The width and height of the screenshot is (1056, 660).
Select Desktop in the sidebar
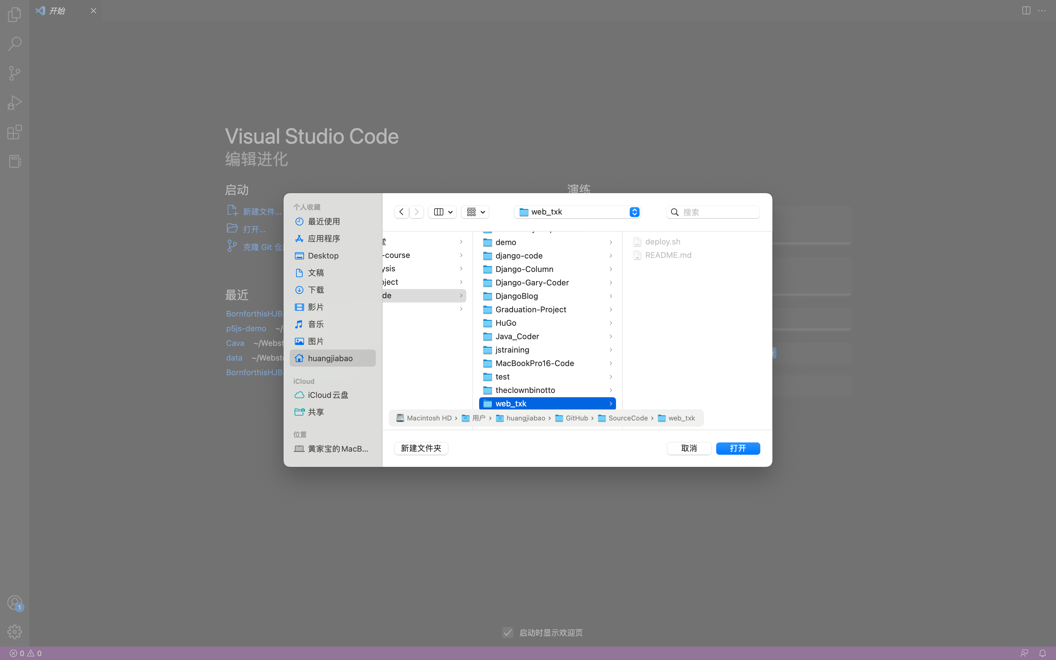click(332, 256)
